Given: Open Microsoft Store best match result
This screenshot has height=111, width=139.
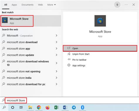Looking at the screenshot, I should pos(31,21).
